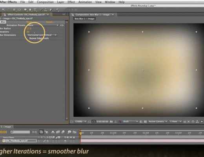Select the Pen tool
The width and height of the screenshot is (204, 157).
pyautogui.click(x=30, y=10)
